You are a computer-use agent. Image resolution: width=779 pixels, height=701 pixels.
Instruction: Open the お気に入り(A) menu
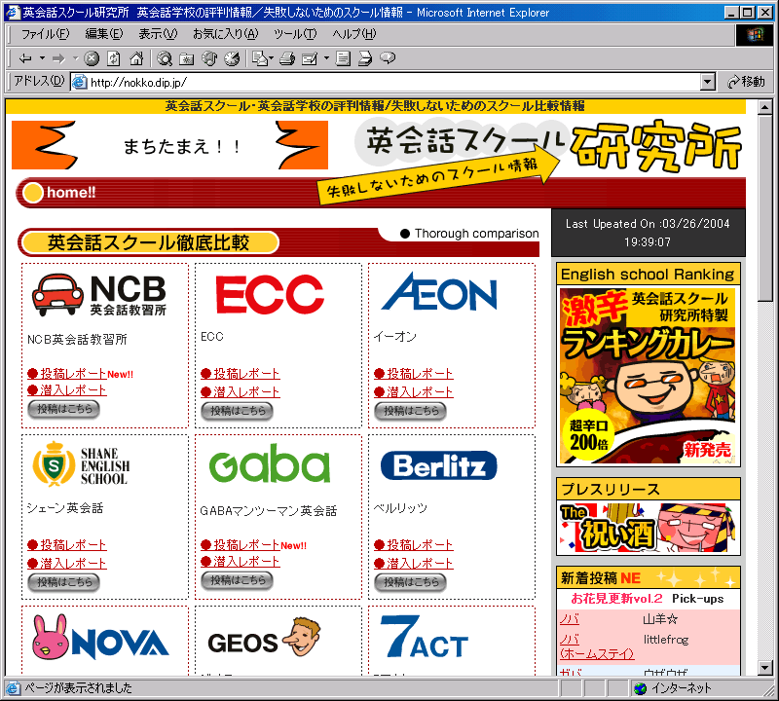point(226,34)
